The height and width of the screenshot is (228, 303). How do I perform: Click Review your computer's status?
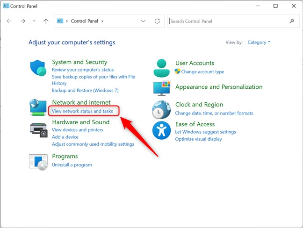point(83,70)
